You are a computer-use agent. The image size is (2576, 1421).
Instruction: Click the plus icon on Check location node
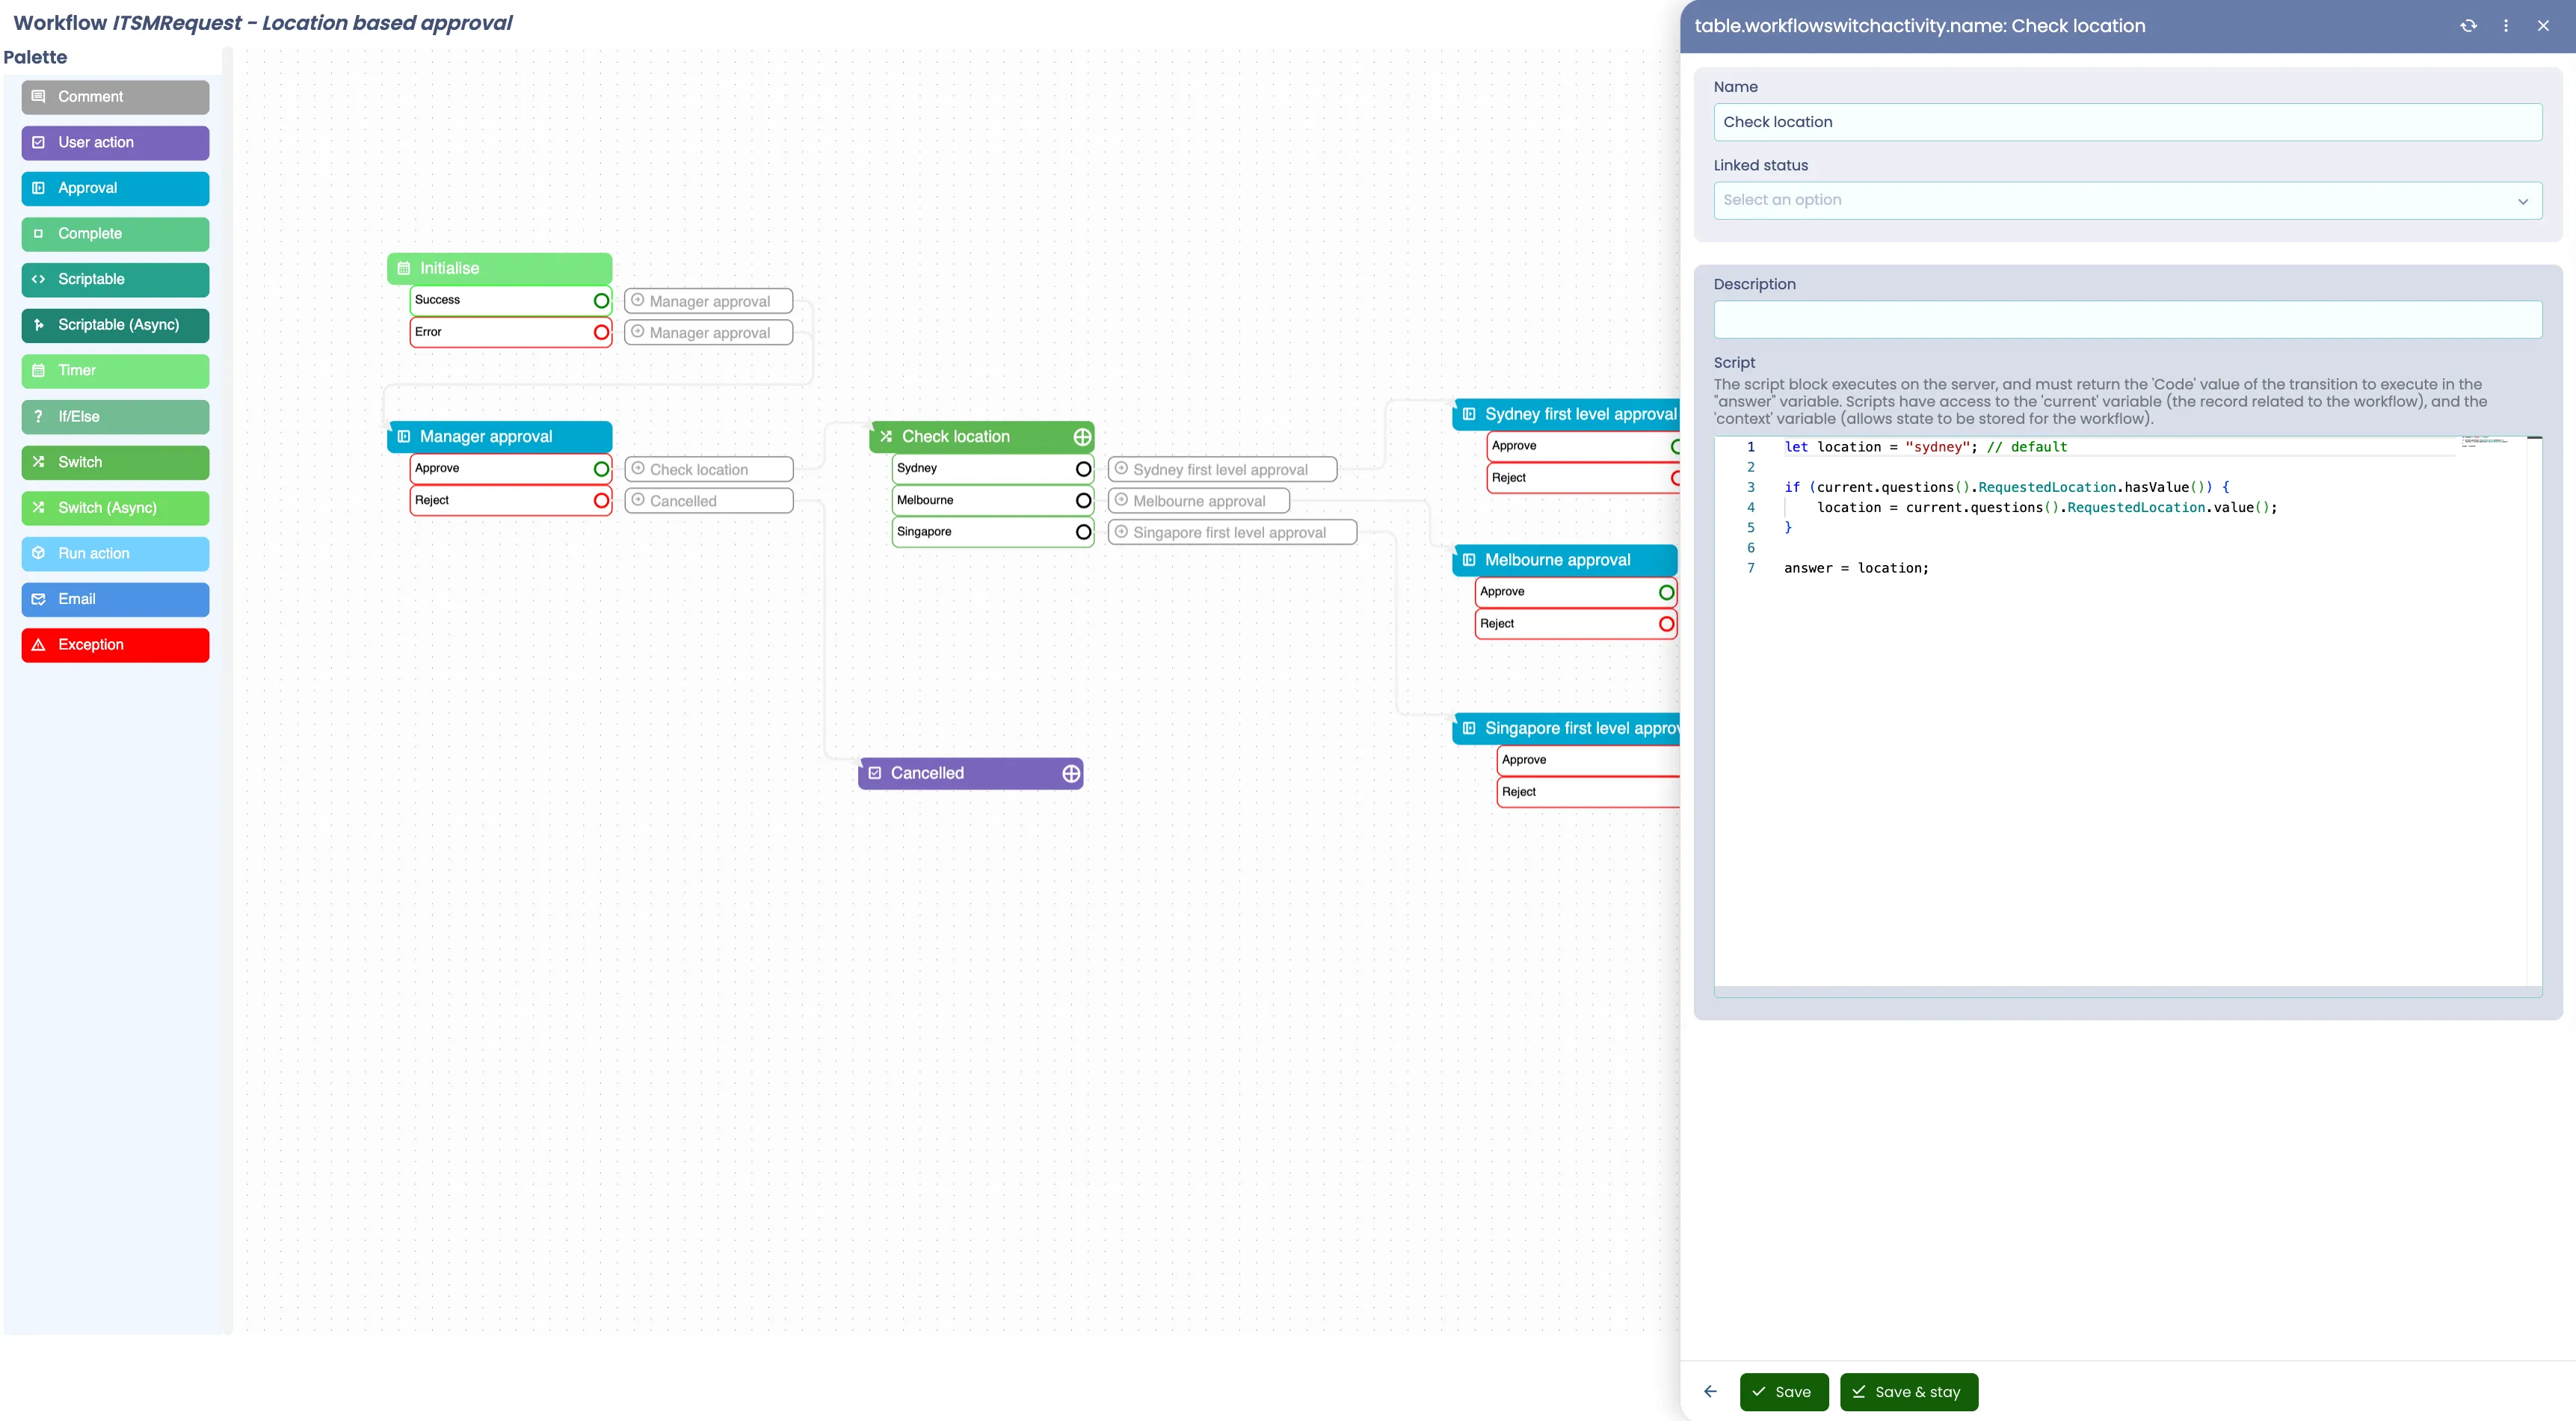point(1082,437)
